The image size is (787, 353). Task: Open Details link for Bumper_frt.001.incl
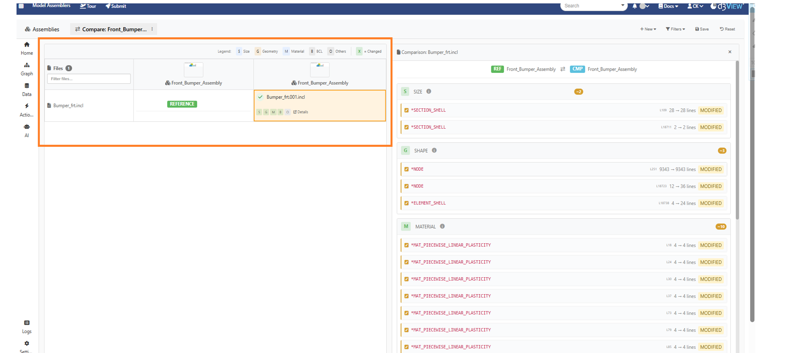point(301,112)
